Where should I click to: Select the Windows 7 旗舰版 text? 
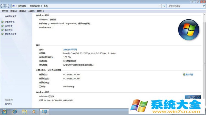[x=48, y=19]
